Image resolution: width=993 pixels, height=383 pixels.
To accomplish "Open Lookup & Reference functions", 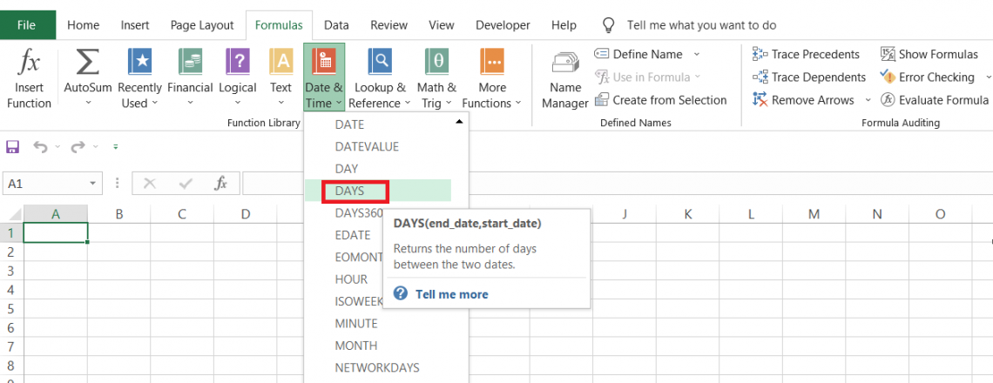I will click(380, 63).
